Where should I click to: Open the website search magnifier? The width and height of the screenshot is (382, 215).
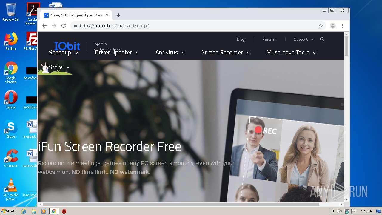tap(322, 39)
